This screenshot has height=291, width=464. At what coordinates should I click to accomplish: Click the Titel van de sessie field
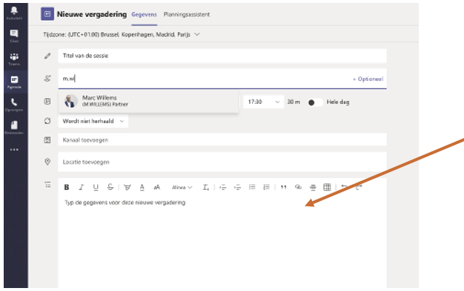[x=222, y=56]
